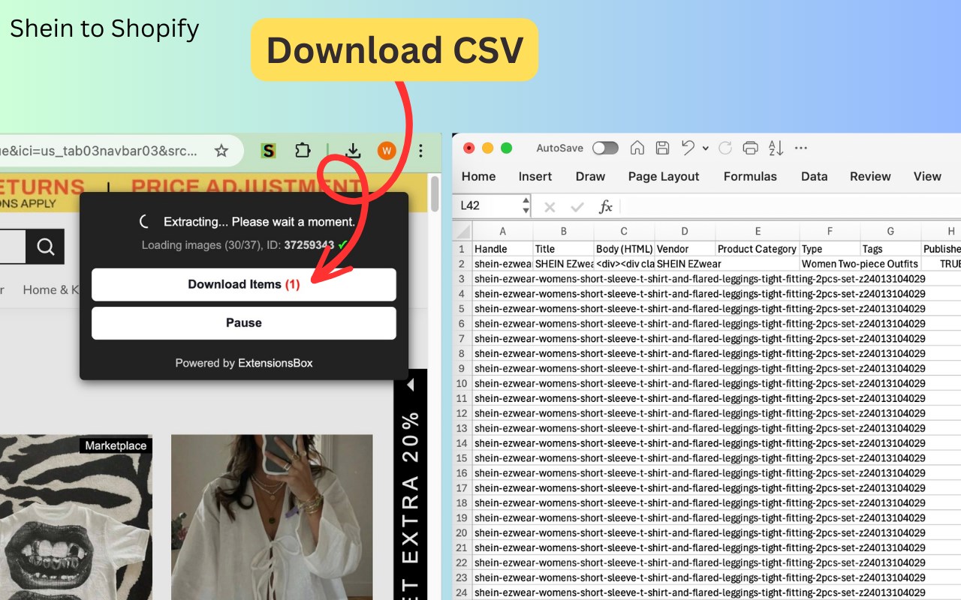The width and height of the screenshot is (961, 600).
Task: Open Excel Home ribbon tab
Action: pos(478,176)
